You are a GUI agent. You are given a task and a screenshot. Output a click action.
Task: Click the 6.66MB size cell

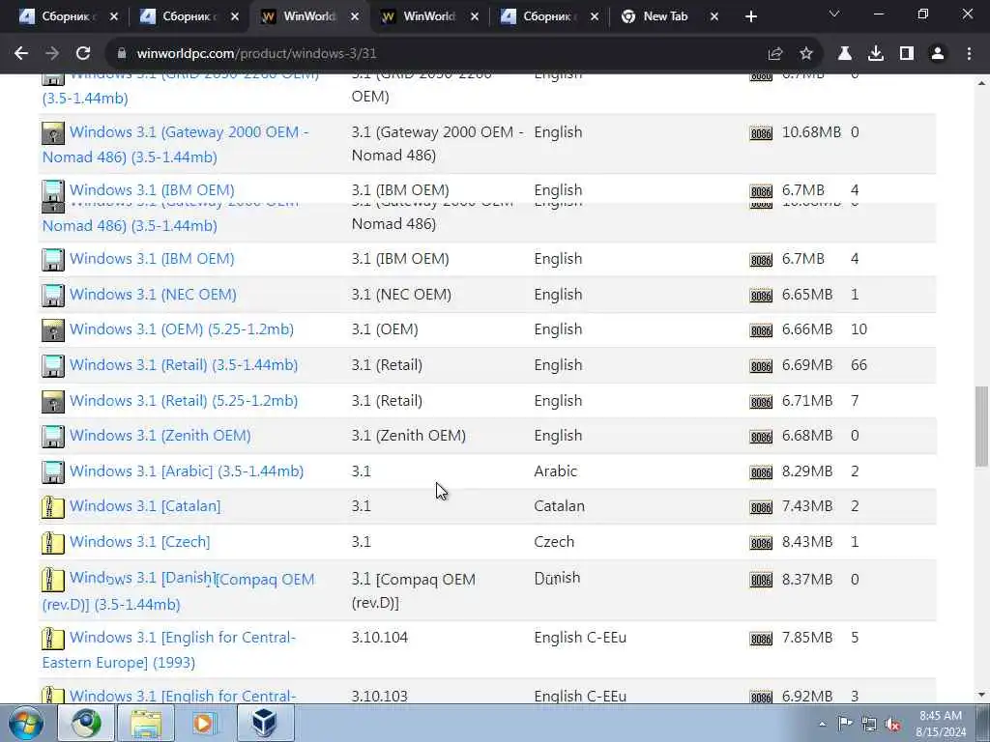click(807, 329)
